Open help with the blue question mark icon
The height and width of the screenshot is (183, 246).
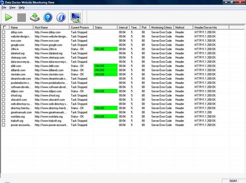(x=48, y=17)
